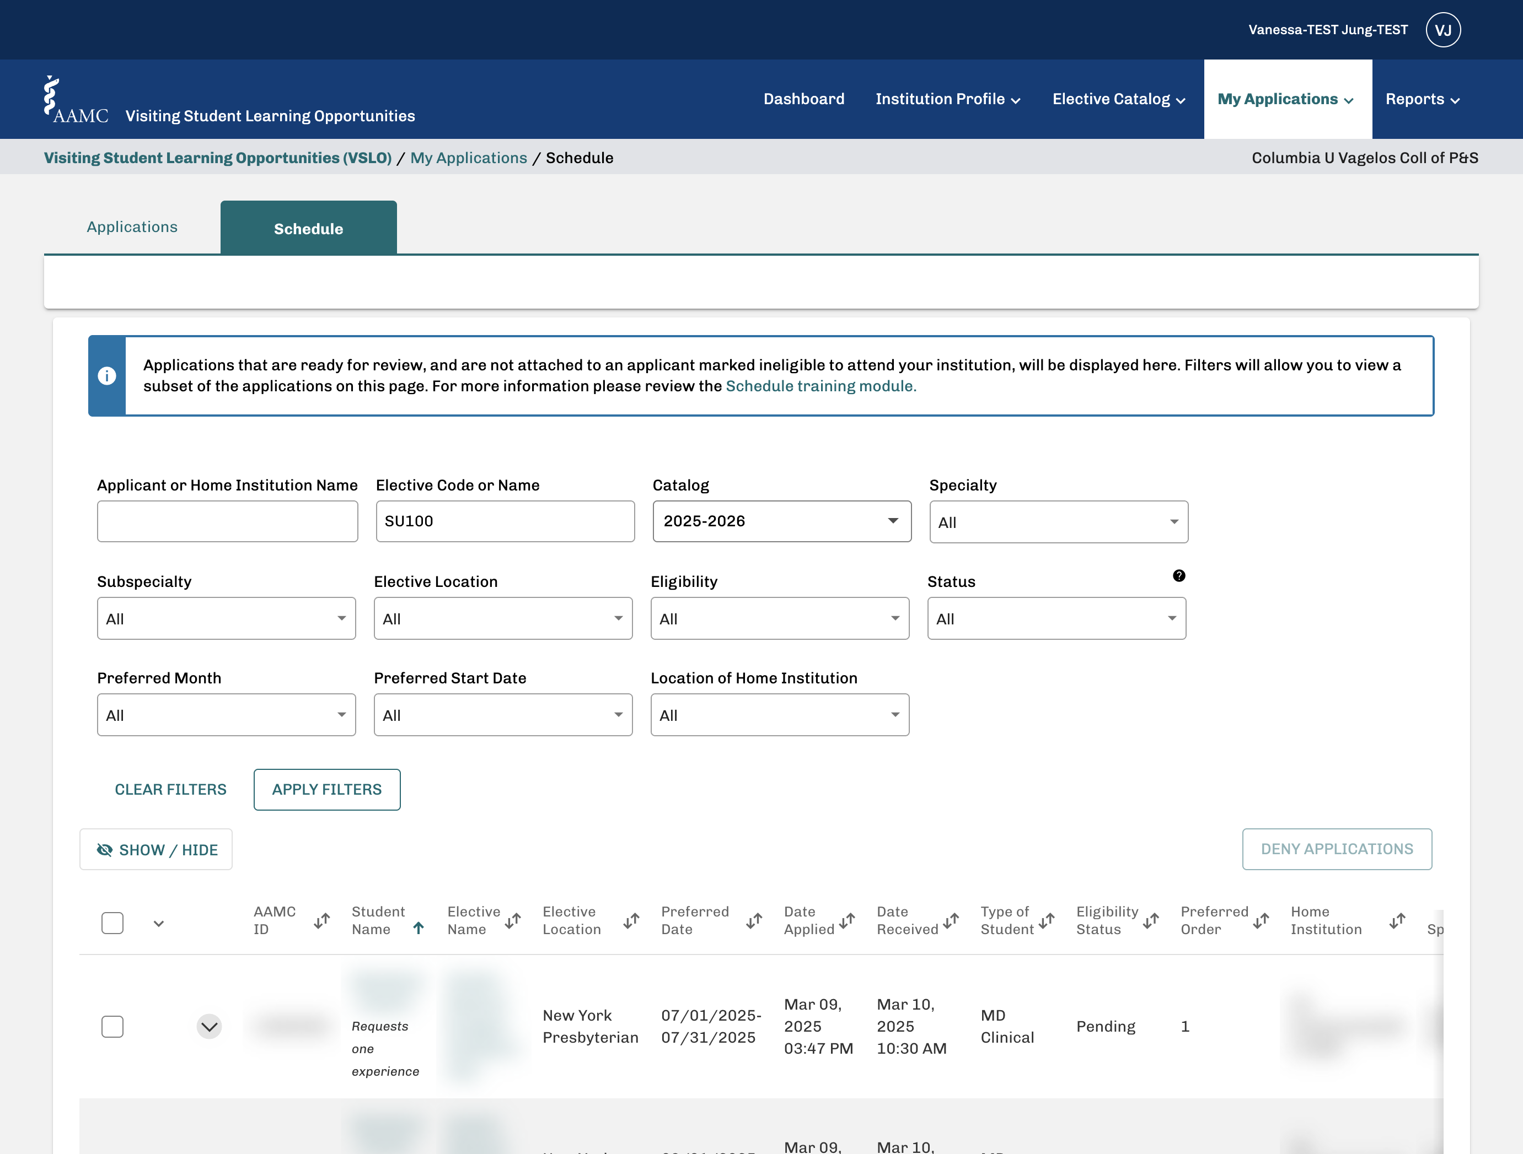
Task: Sort by Student Name ascending arrow
Action: click(419, 927)
